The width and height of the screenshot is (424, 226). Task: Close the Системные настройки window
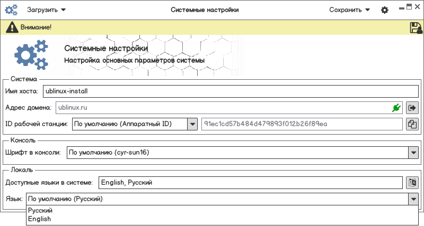(x=417, y=7)
